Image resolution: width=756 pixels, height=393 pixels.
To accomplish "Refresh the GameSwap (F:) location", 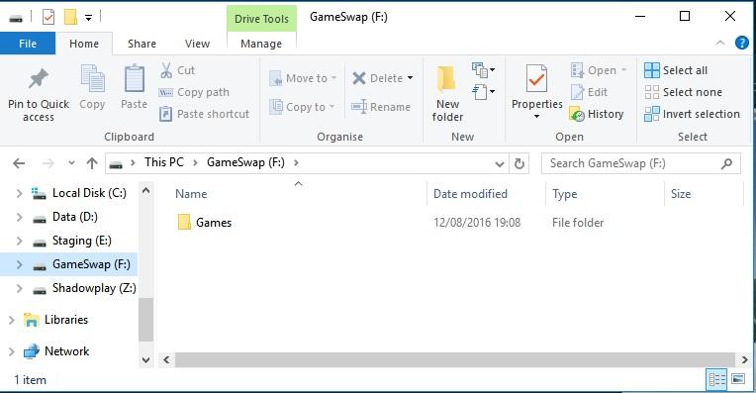I will pos(520,163).
